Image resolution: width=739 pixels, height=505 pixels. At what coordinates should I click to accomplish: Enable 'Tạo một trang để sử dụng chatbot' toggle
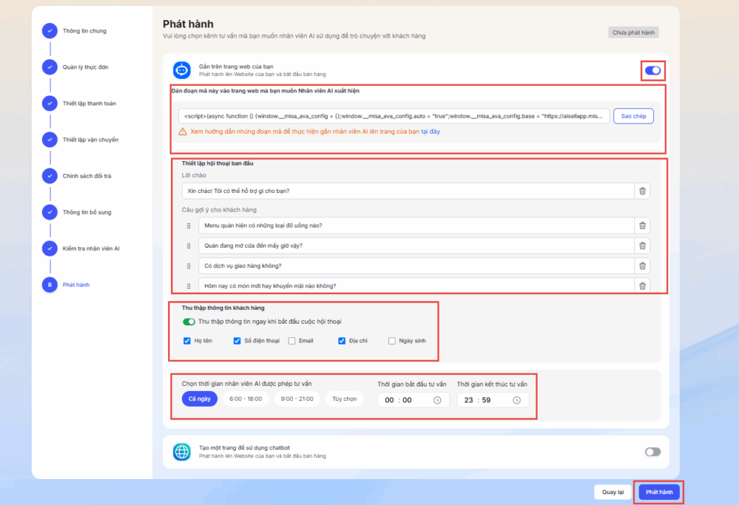(652, 452)
